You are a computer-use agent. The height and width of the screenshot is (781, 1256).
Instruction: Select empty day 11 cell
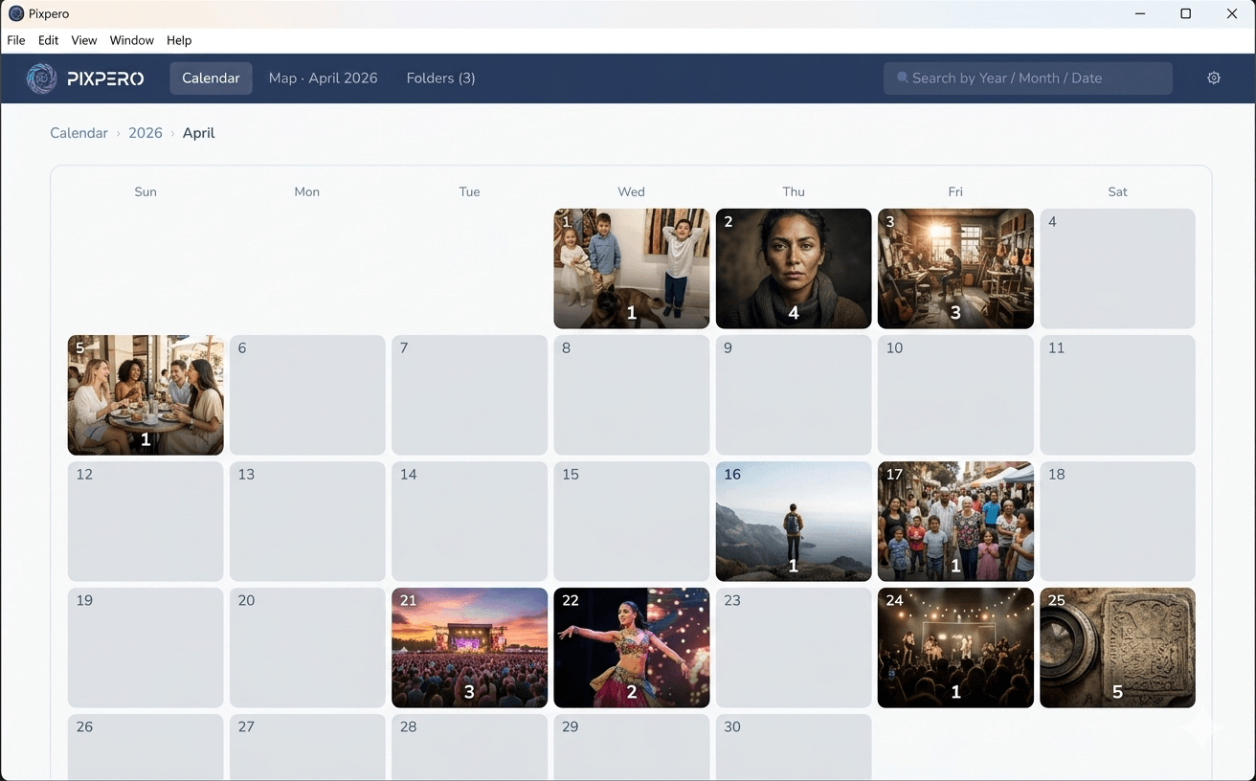click(1117, 395)
